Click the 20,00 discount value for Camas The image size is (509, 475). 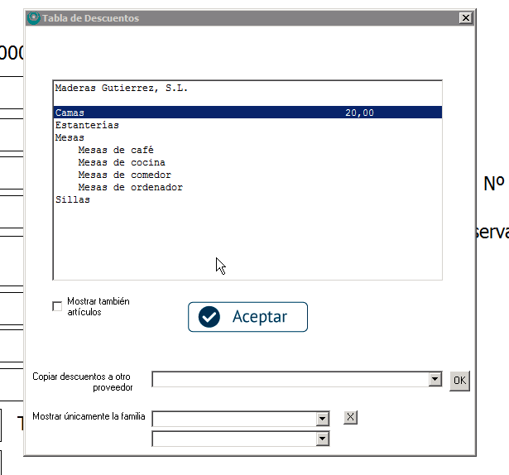(359, 113)
